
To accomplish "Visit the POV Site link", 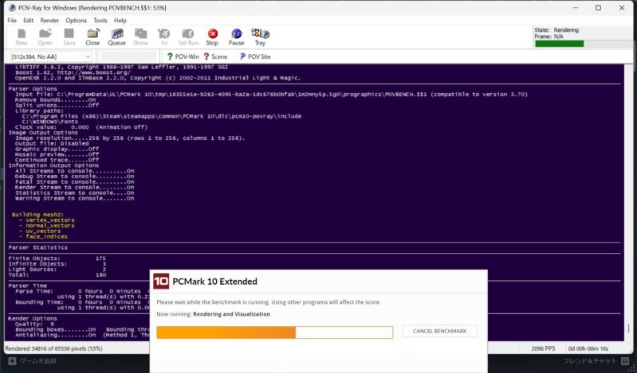I will [254, 56].
